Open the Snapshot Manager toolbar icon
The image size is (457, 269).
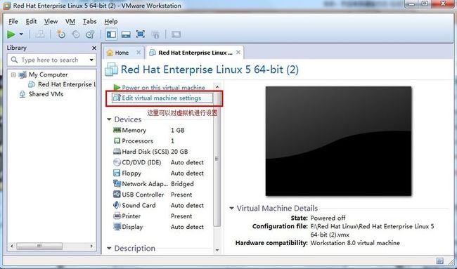pos(91,34)
